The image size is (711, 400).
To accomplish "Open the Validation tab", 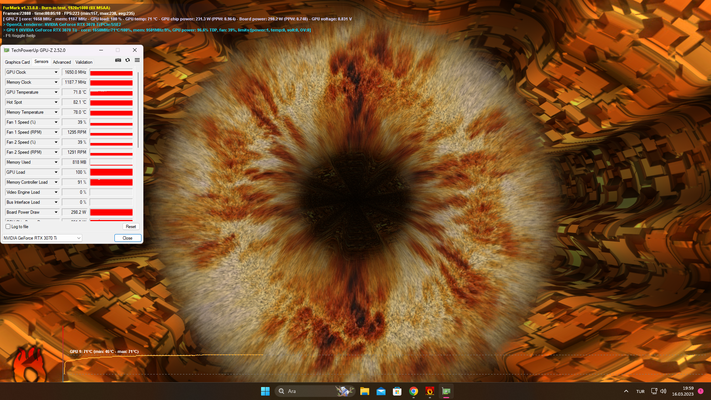I will pyautogui.click(x=84, y=62).
